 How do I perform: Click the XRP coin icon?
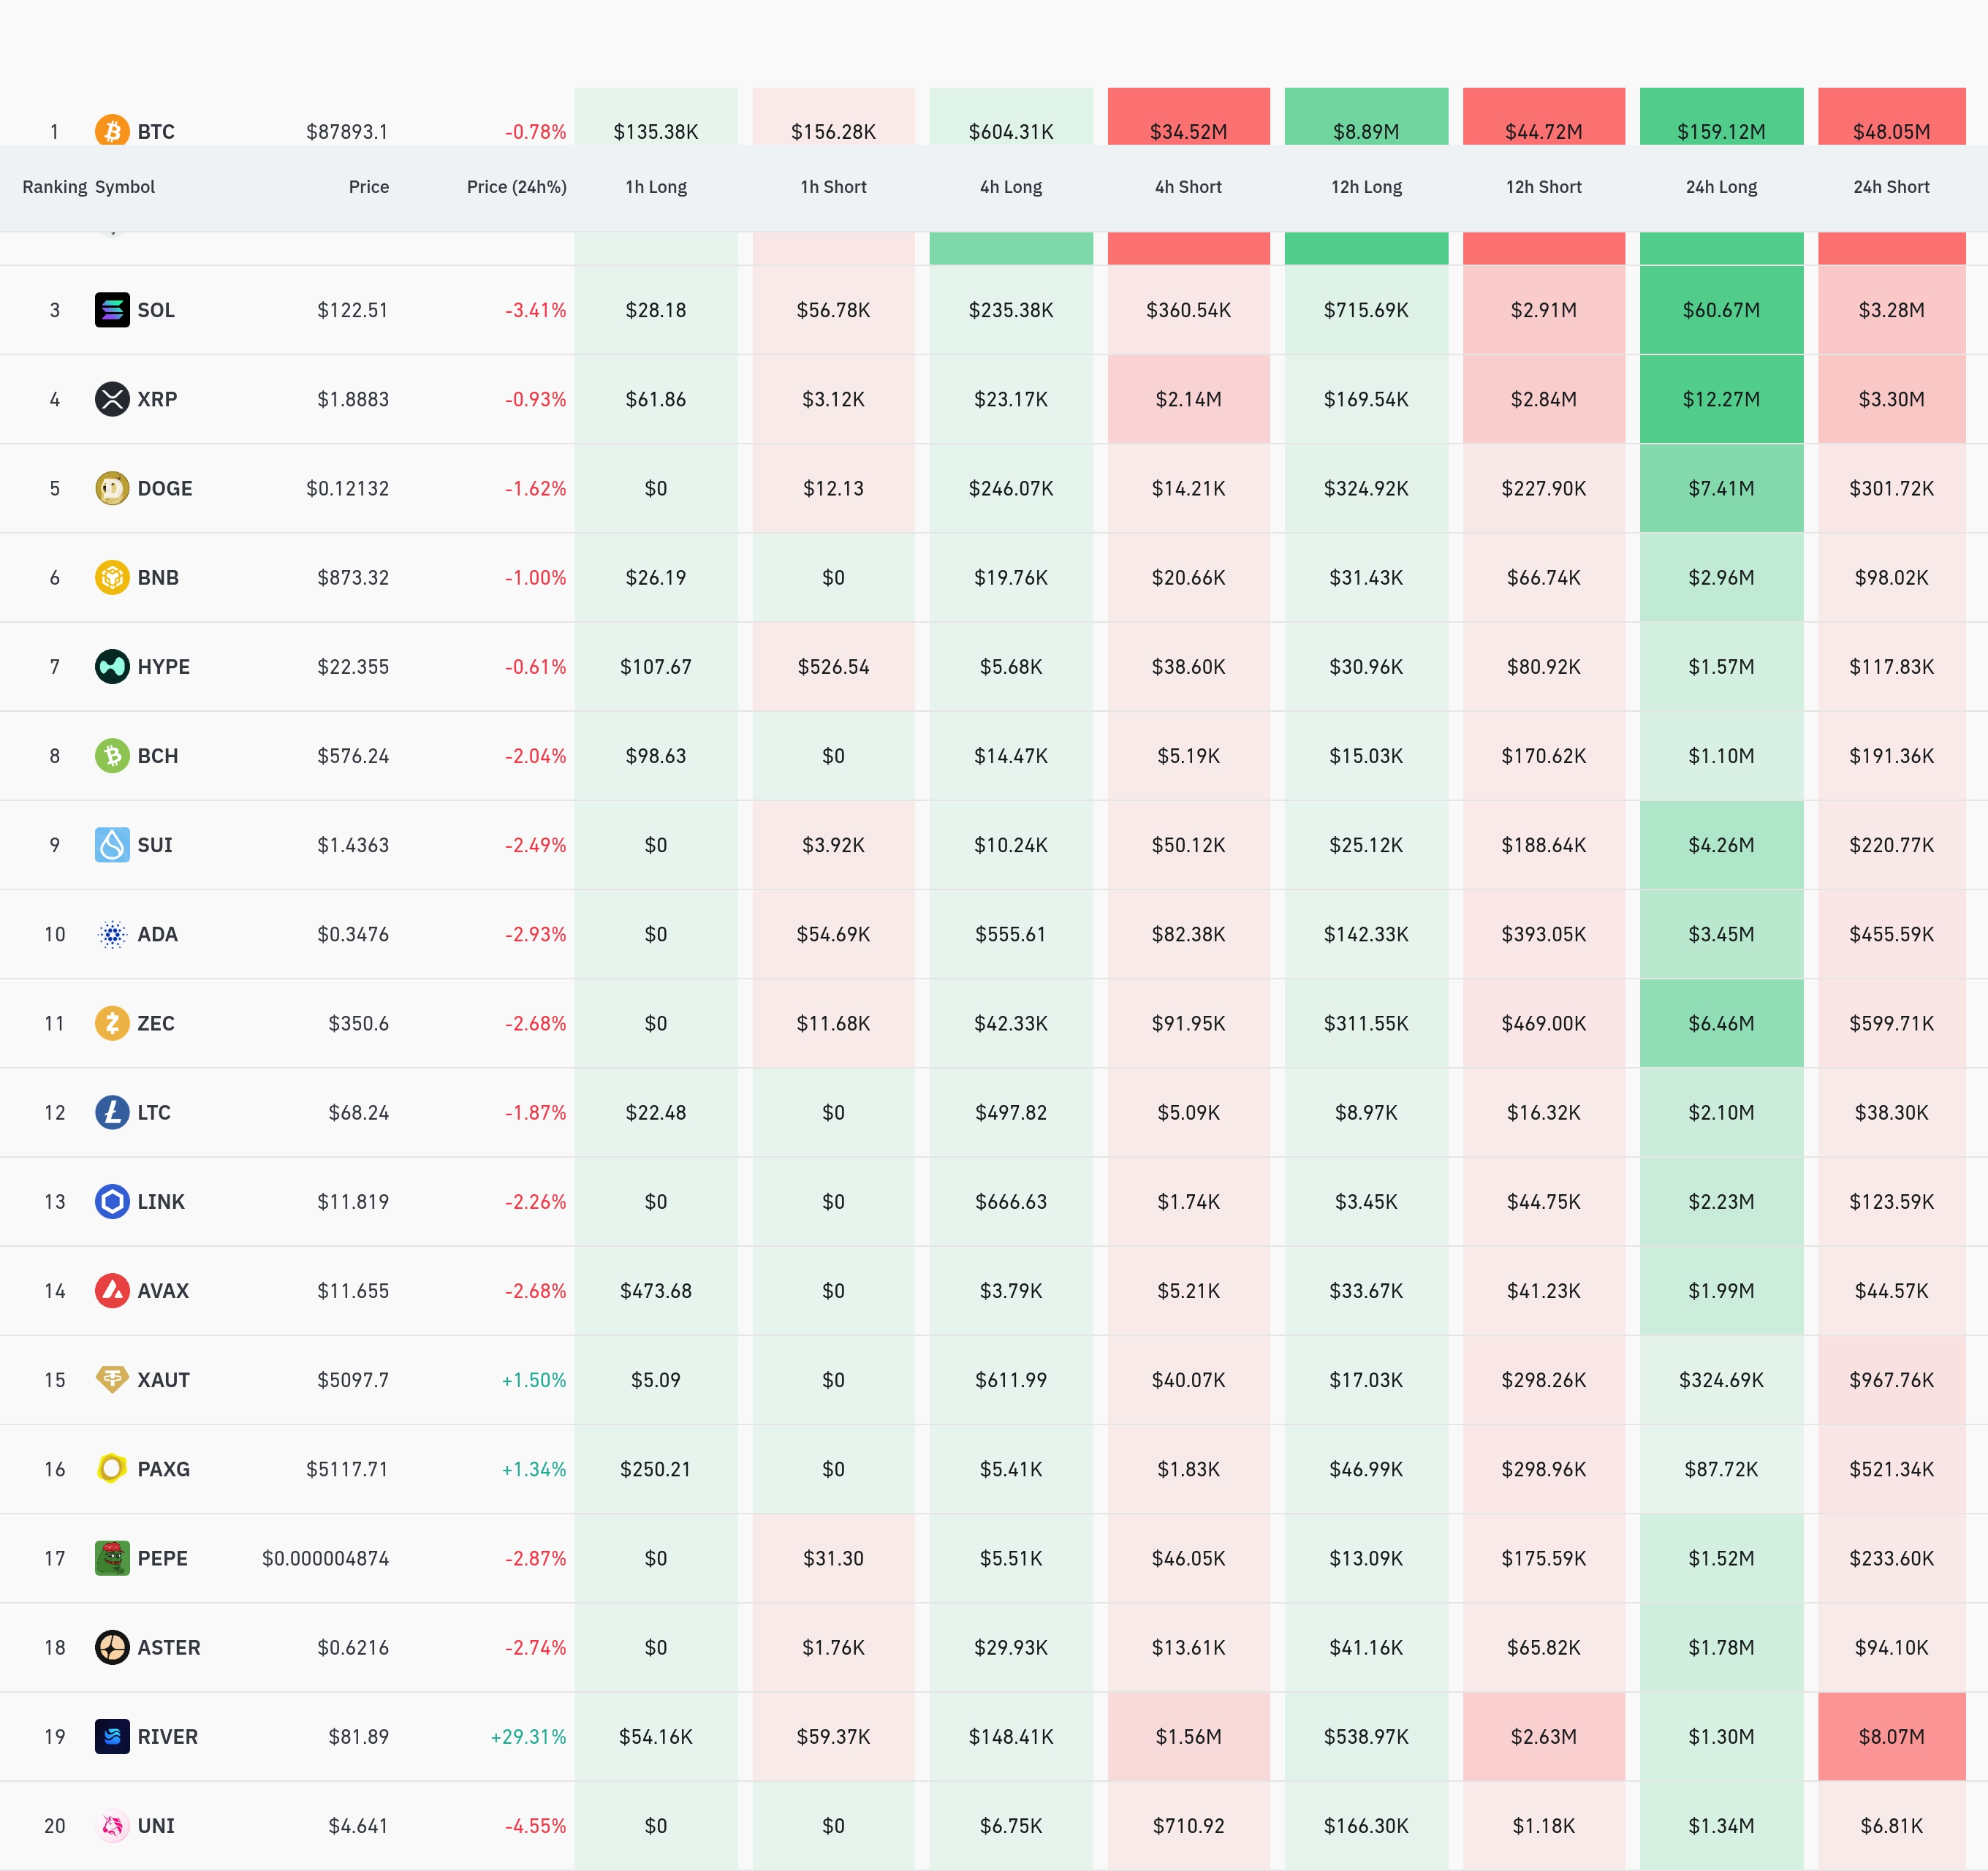click(112, 399)
